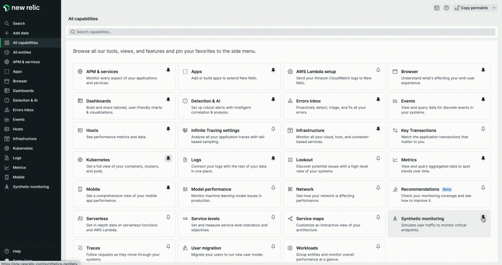Pin the Infinite Tracing settings card
This screenshot has width=502, height=265.
click(x=273, y=129)
